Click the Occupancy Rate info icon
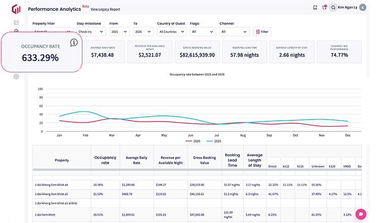Viewport: 377px width, 223px height. click(74, 43)
